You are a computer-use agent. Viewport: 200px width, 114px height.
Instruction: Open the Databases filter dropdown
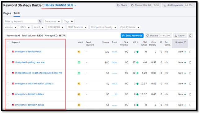[x=52, y=21]
